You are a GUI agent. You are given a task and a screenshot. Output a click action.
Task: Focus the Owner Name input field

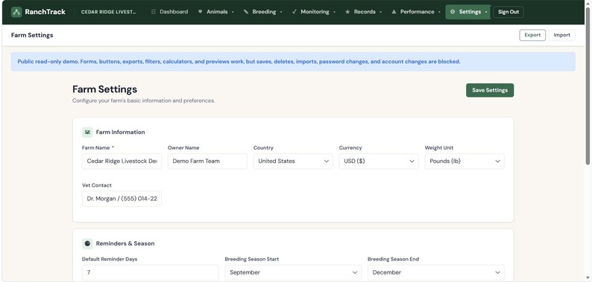click(207, 161)
